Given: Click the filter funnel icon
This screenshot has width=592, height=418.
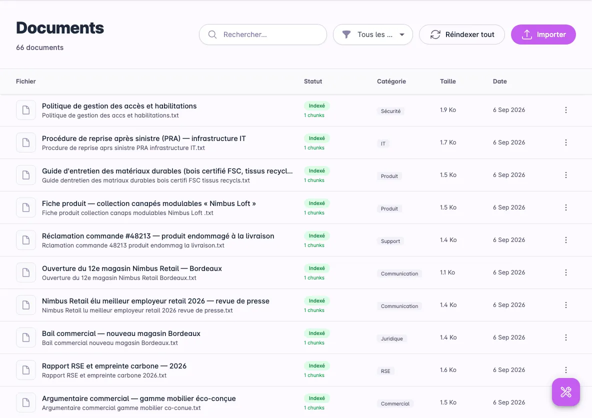Looking at the screenshot, I should click(346, 34).
